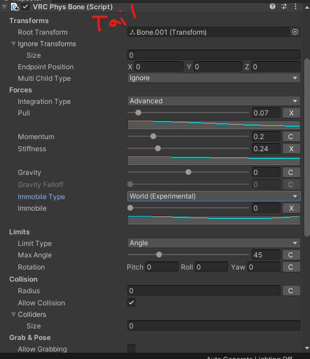Screen dimensions: 310x359
Task: Click the Stiffness value field 0.24
Action: point(266,149)
